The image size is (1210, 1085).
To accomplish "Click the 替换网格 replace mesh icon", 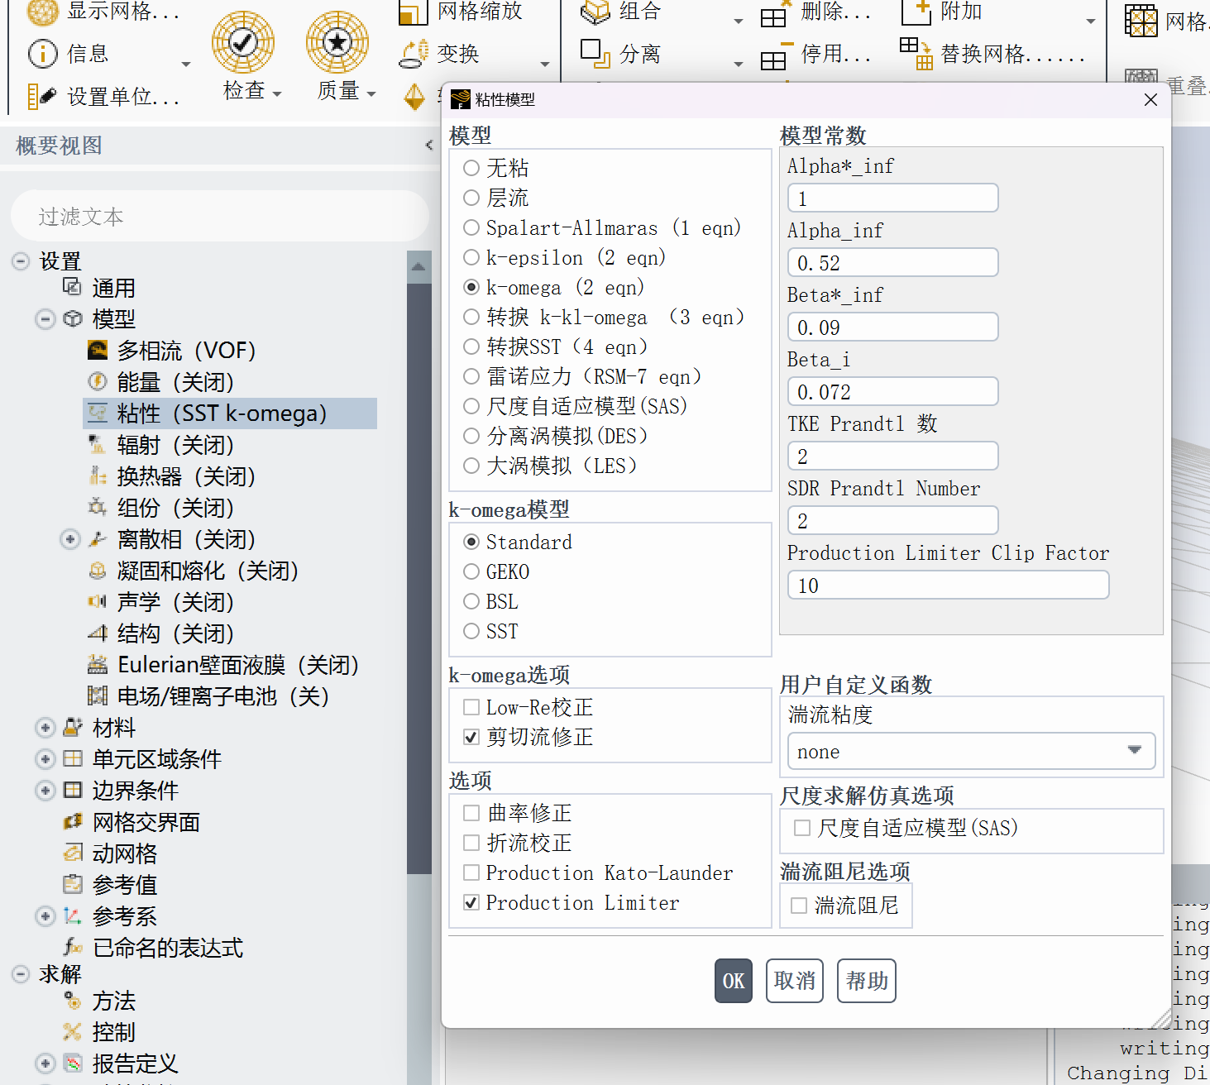I will tap(916, 54).
